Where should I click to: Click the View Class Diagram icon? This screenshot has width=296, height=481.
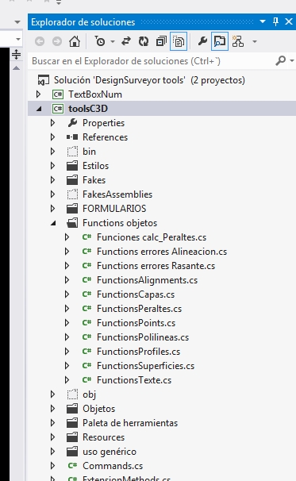pyautogui.click(x=238, y=41)
